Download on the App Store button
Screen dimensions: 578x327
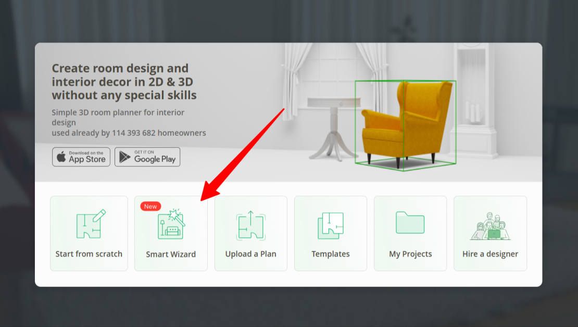[x=81, y=157]
